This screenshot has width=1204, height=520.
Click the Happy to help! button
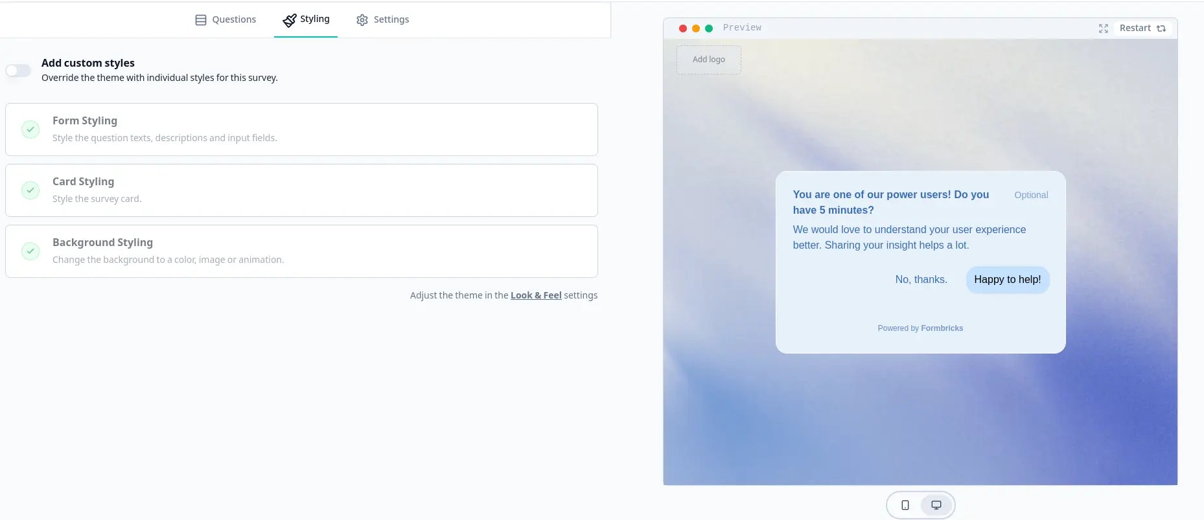click(x=1008, y=280)
